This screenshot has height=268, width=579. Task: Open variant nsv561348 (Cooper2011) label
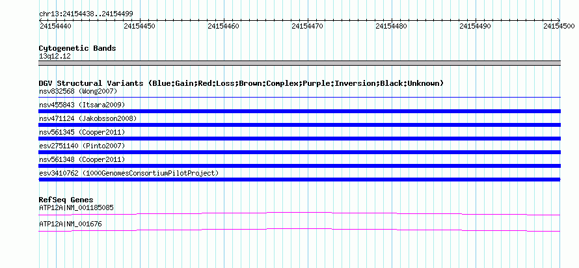[x=82, y=159]
